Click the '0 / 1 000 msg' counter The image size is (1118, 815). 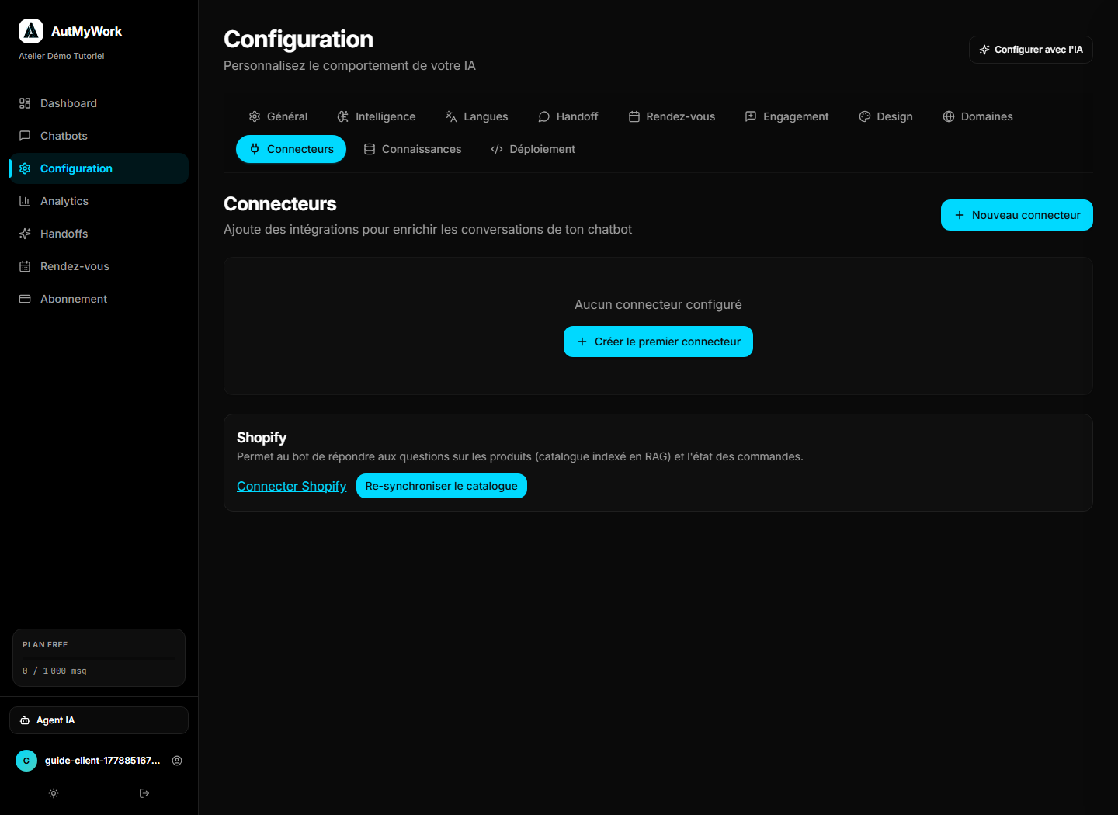(x=54, y=671)
